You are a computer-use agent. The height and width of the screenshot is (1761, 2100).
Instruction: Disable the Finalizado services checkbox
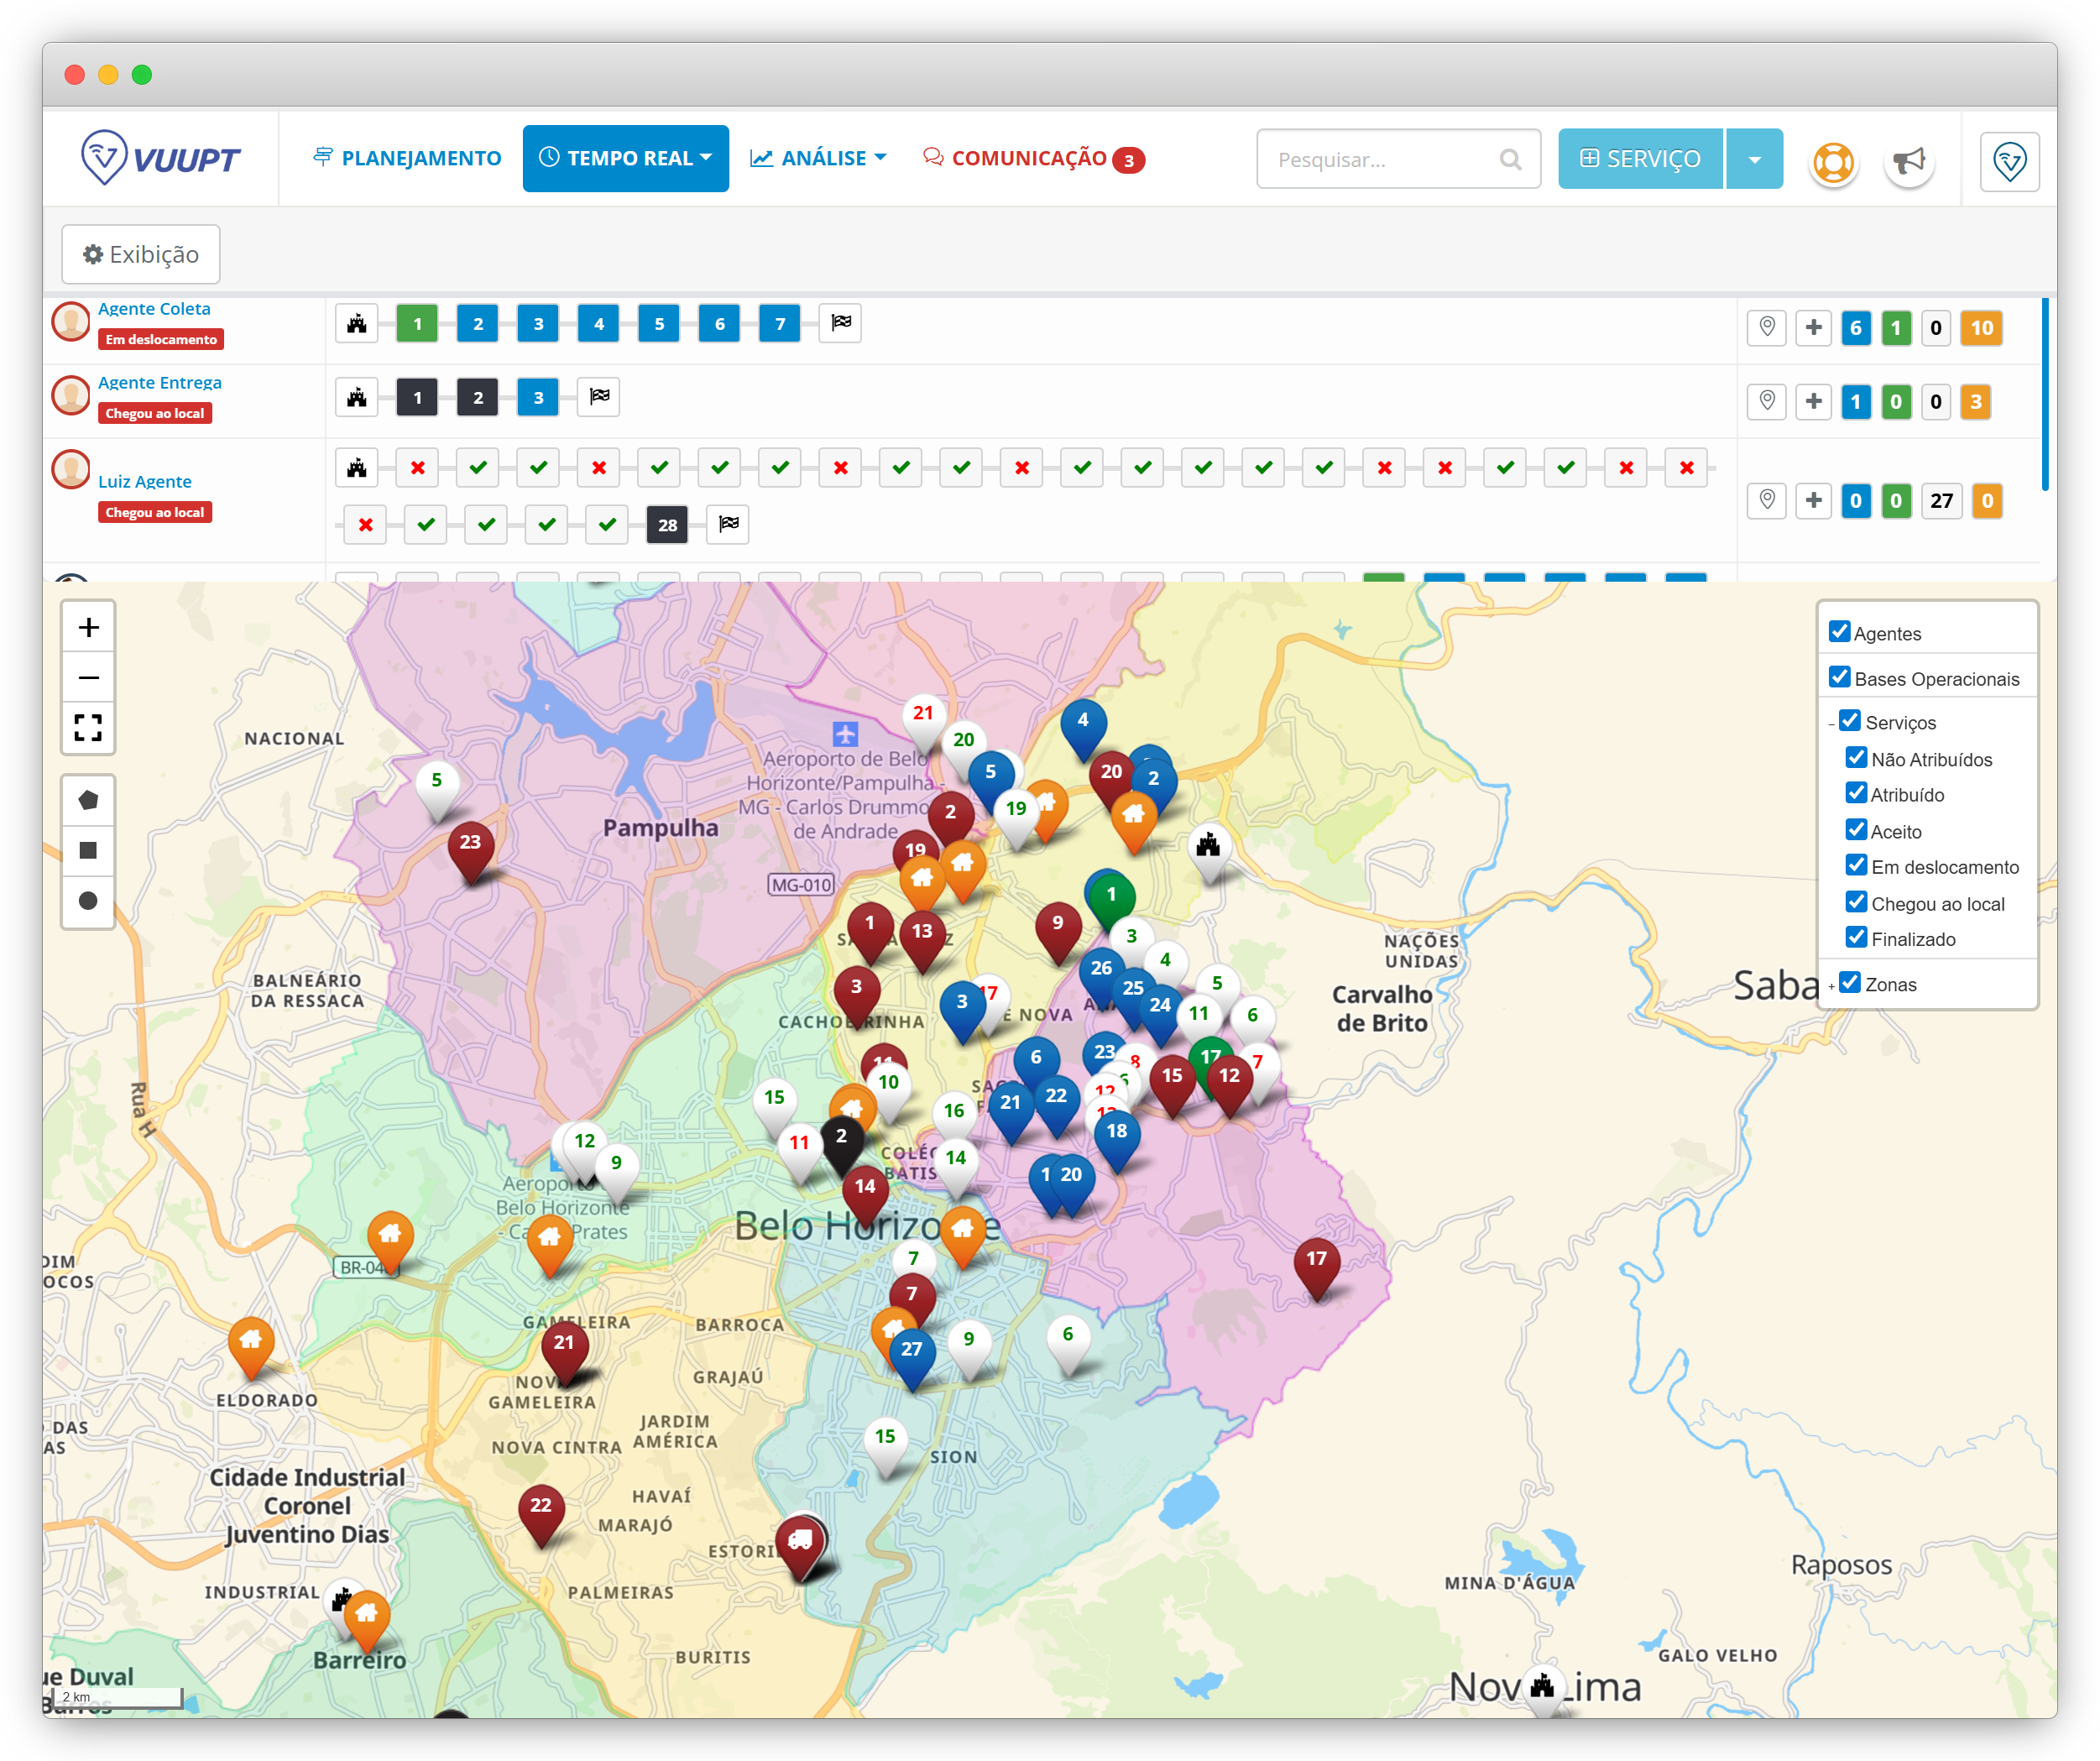click(x=1856, y=938)
